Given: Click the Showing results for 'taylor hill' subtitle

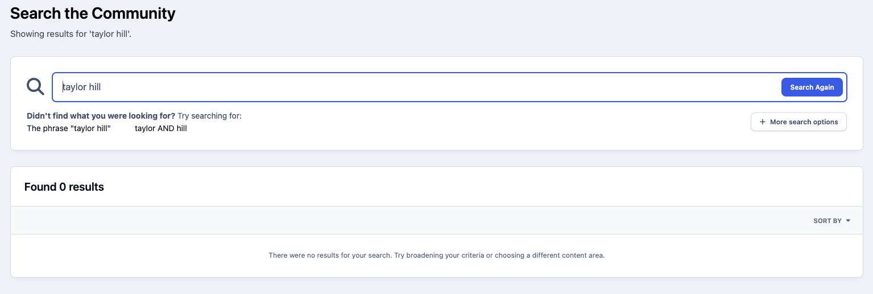Looking at the screenshot, I should pos(71,34).
